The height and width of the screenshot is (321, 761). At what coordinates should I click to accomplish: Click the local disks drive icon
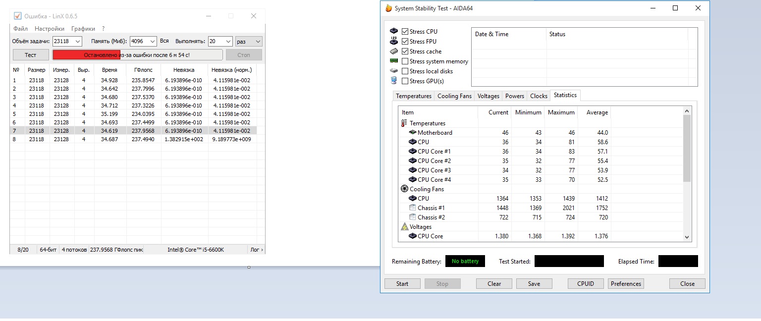click(394, 71)
